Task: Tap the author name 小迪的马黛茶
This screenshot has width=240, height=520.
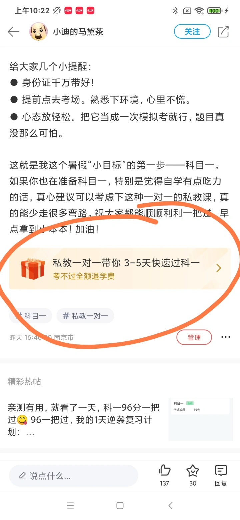Action: tap(78, 32)
